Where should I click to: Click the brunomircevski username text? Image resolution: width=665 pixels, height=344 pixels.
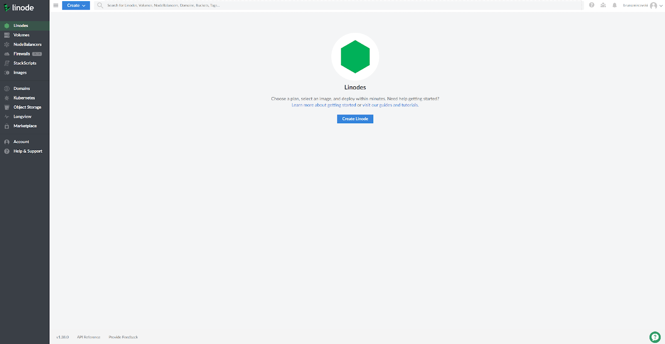pos(635,5)
